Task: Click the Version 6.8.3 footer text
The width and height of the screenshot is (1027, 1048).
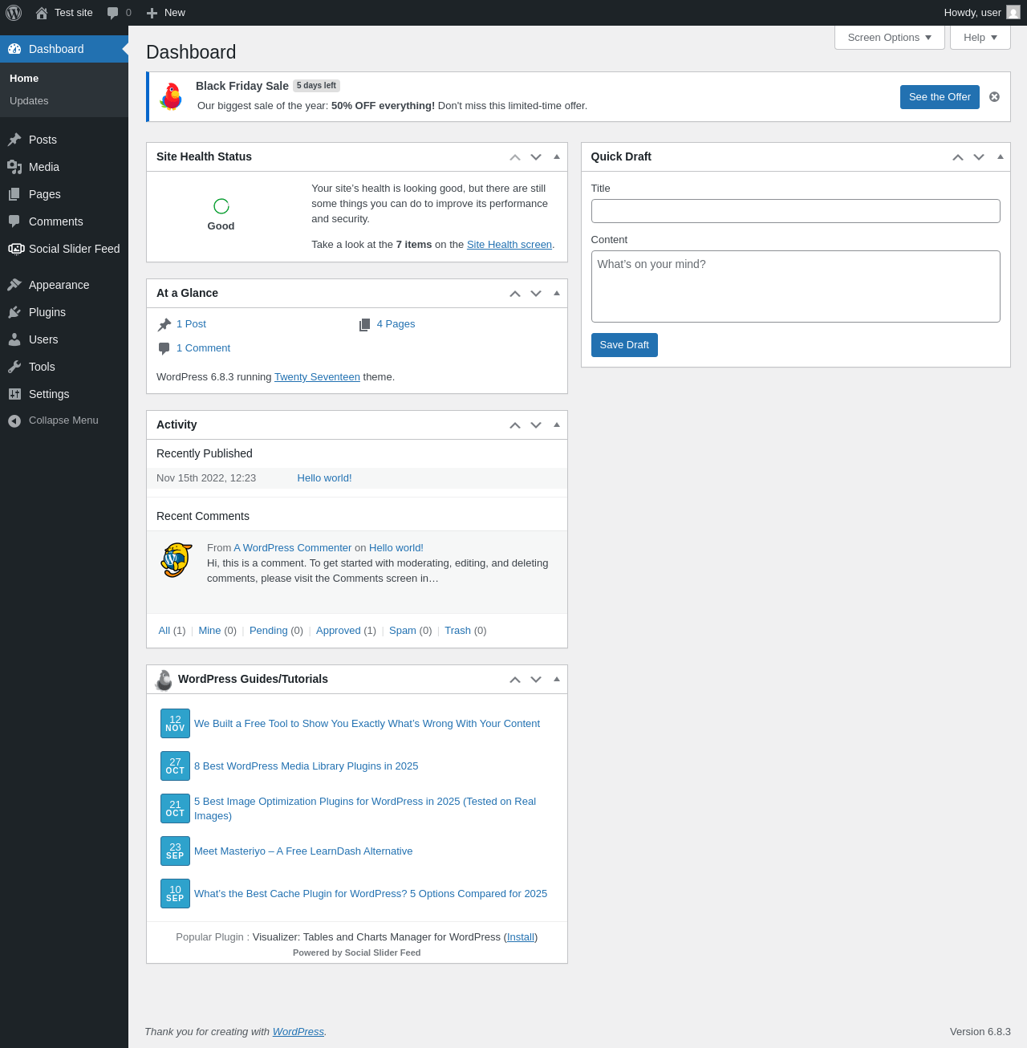Action: (980, 1032)
